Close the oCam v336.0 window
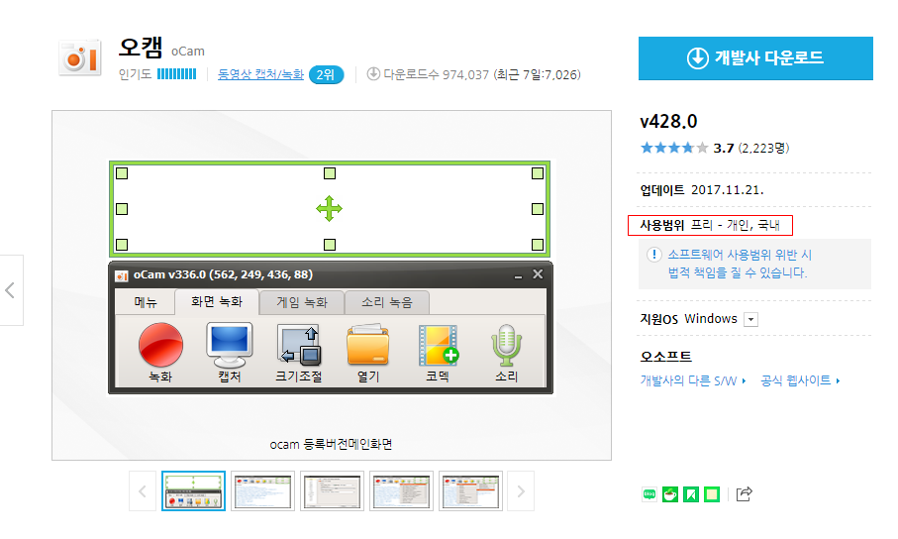Screen dimensions: 898x539 [x=538, y=274]
